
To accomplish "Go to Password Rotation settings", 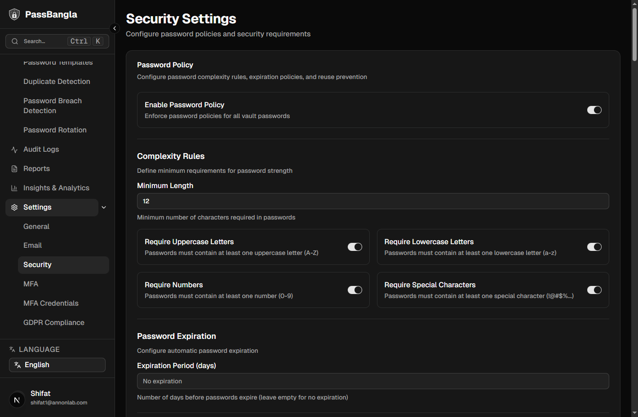I will 55,130.
